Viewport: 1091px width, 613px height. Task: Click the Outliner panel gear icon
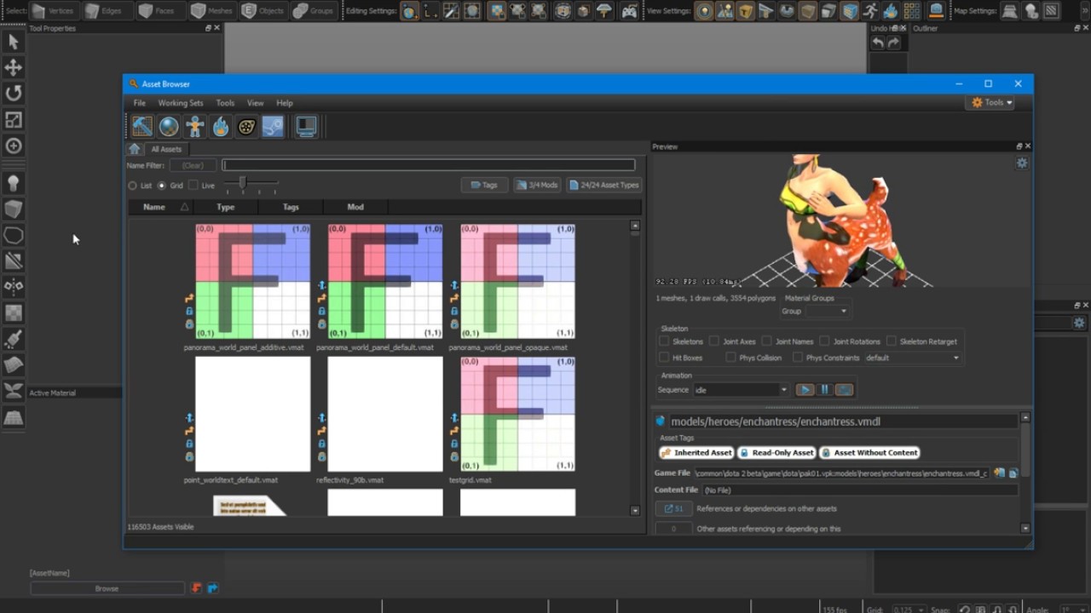(1079, 323)
